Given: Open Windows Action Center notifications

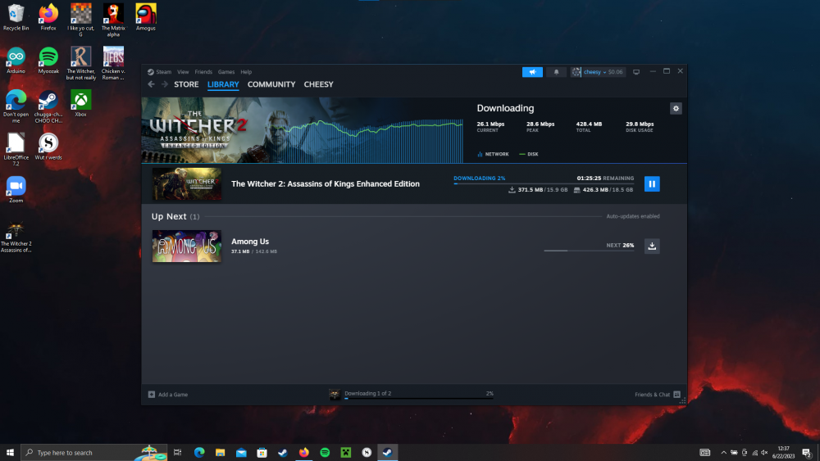Looking at the screenshot, I should click(x=807, y=453).
